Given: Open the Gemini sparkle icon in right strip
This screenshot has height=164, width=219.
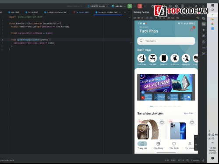Looking at the screenshot, I should click(204, 30).
